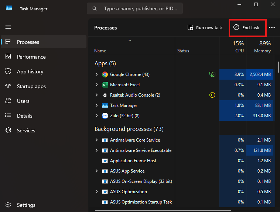The image size is (280, 212).
Task: Expand the Microsoft Excel process group
Action: tap(97, 85)
